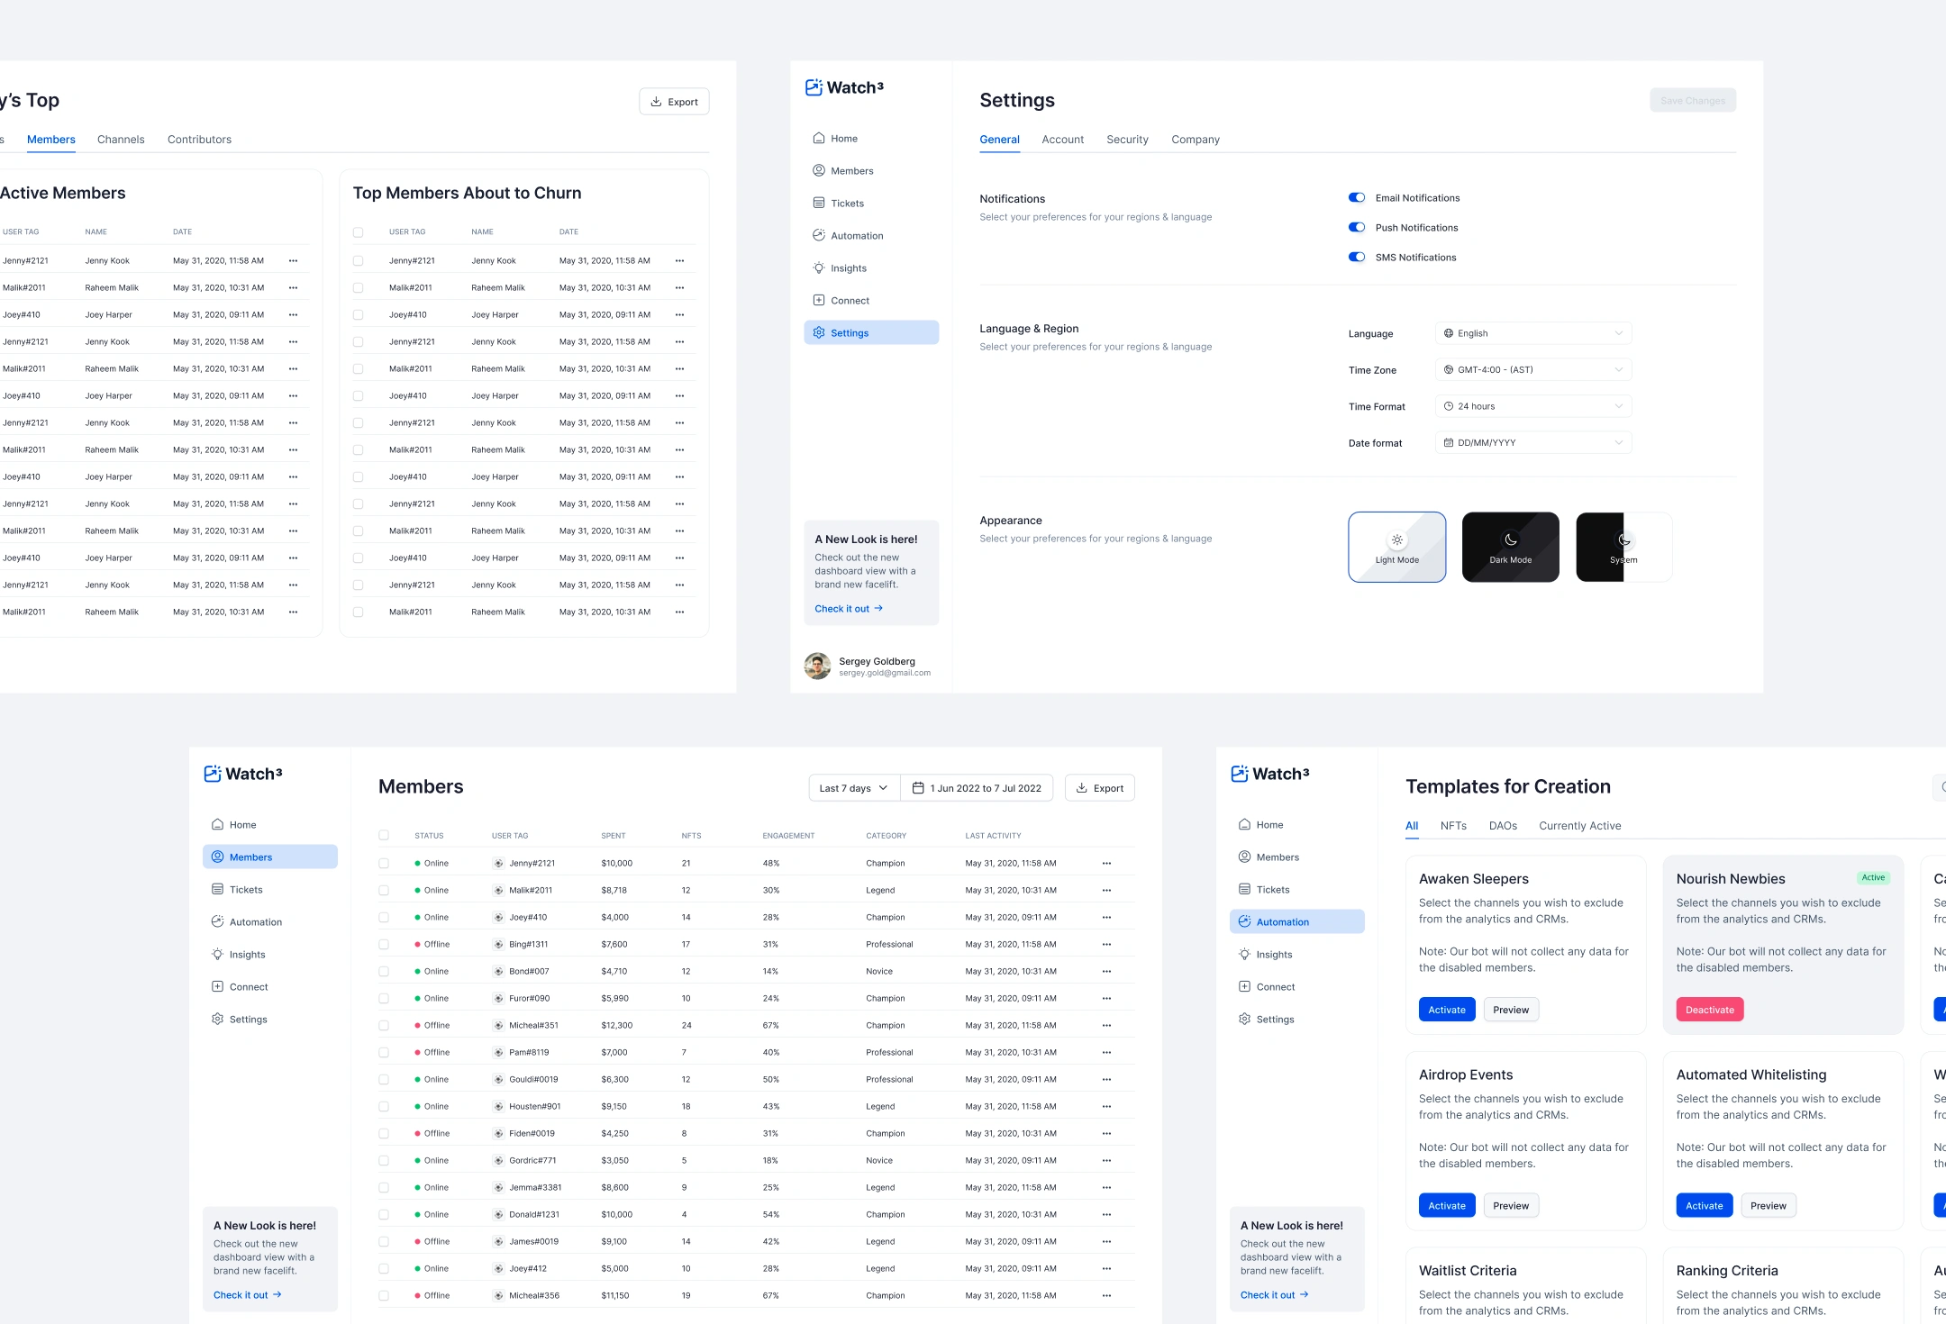Image resolution: width=1946 pixels, height=1324 pixels.
Task: Turn off SMS Notifications switch
Action: (1356, 258)
